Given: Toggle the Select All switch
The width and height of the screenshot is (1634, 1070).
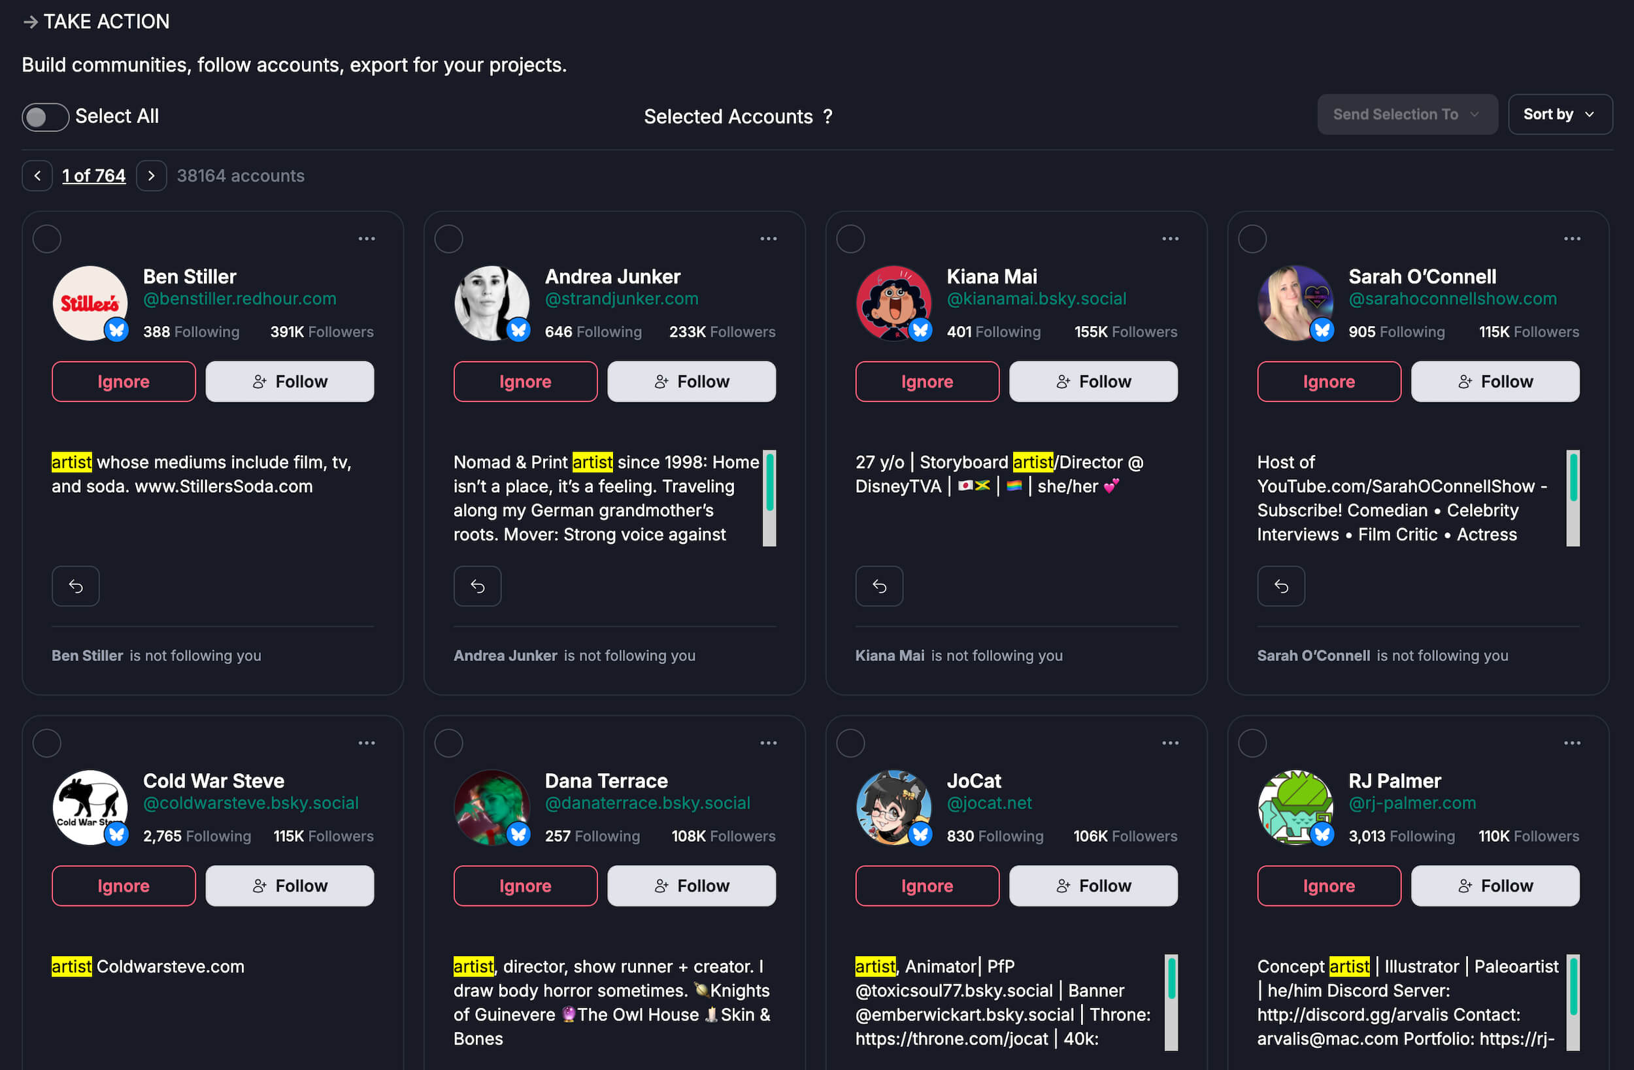Looking at the screenshot, I should click(x=45, y=117).
